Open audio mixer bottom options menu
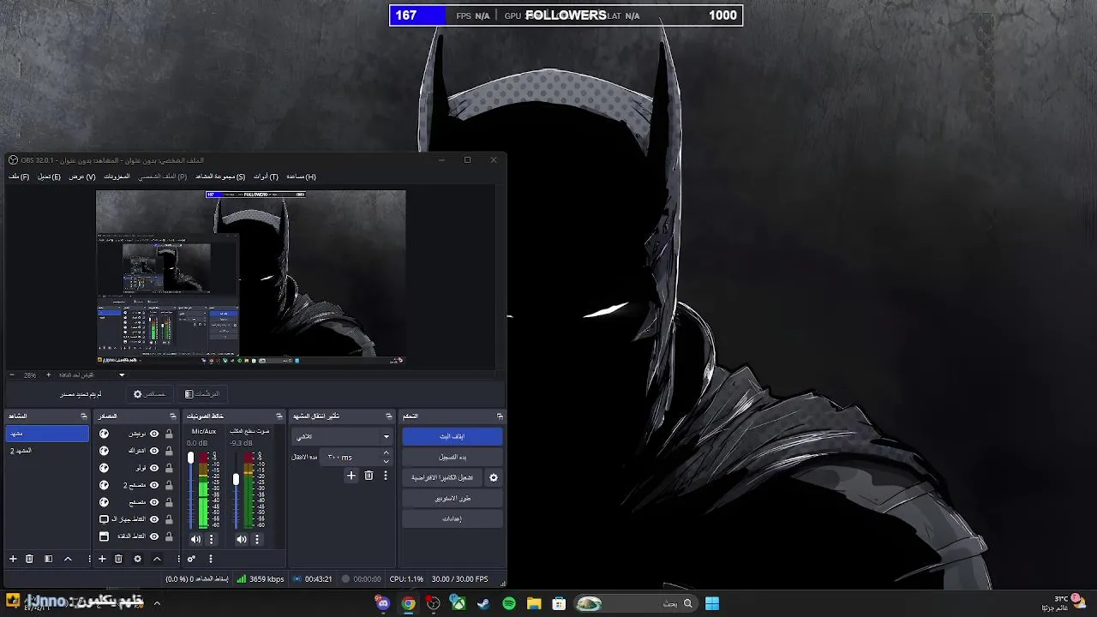Image resolution: width=1097 pixels, height=617 pixels. 211,559
